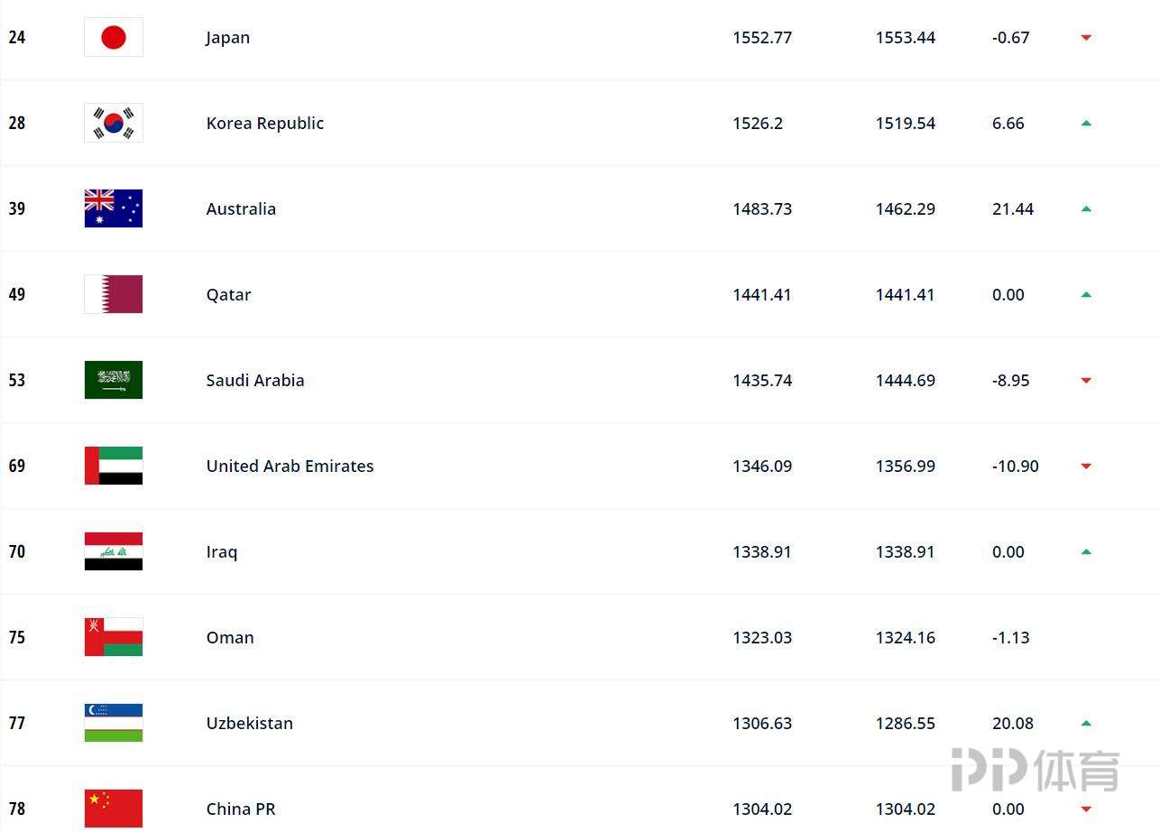Click the United Arab Emirates flag

(114, 466)
